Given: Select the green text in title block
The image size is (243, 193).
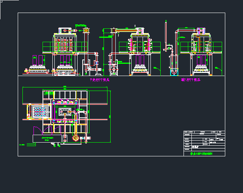Looking at the screenshot, I should 202,153.
